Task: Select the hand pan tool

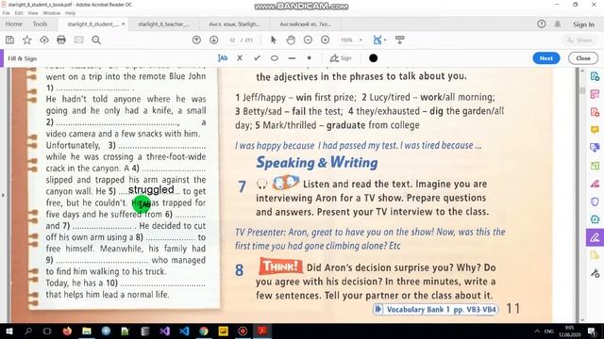Action: click(x=291, y=40)
